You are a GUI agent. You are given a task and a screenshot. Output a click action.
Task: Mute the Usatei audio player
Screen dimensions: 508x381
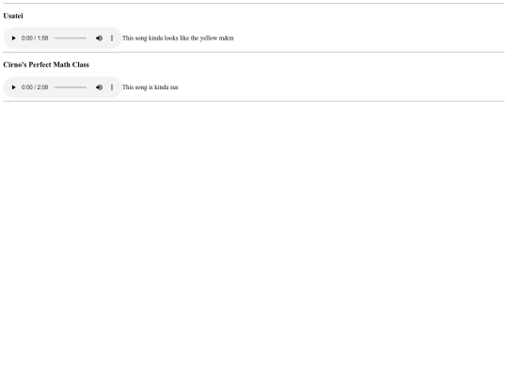click(99, 39)
